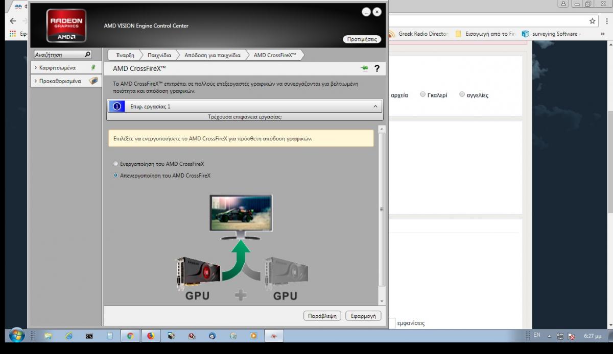Open help via the question mark icon
This screenshot has width=613, height=354.
[x=377, y=68]
